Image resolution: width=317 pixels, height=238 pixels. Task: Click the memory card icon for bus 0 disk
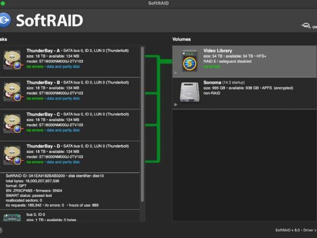pos(12,217)
